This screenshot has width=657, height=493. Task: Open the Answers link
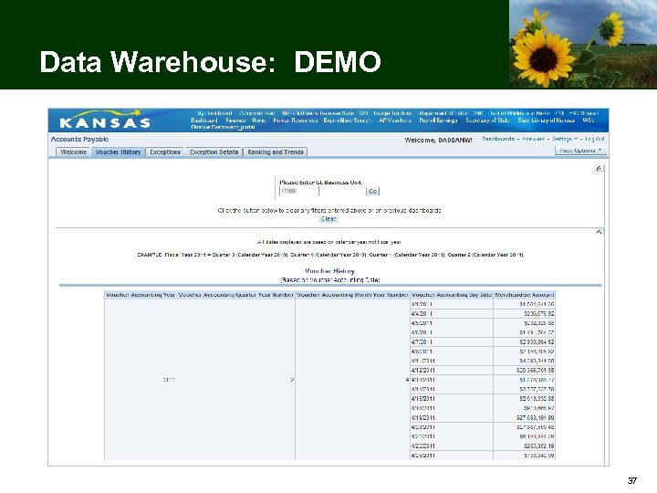coord(534,139)
